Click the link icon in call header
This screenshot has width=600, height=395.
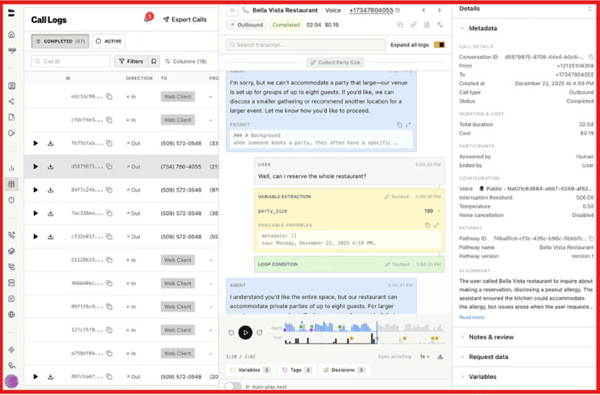[413, 25]
